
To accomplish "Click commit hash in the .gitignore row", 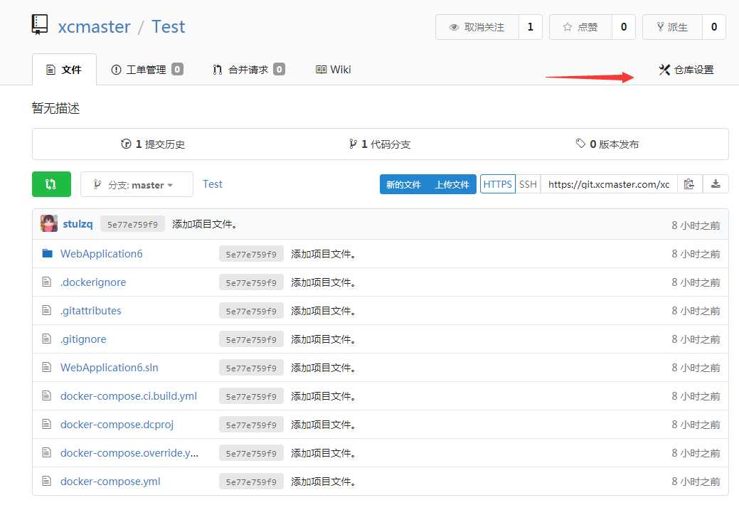I will coord(251,339).
